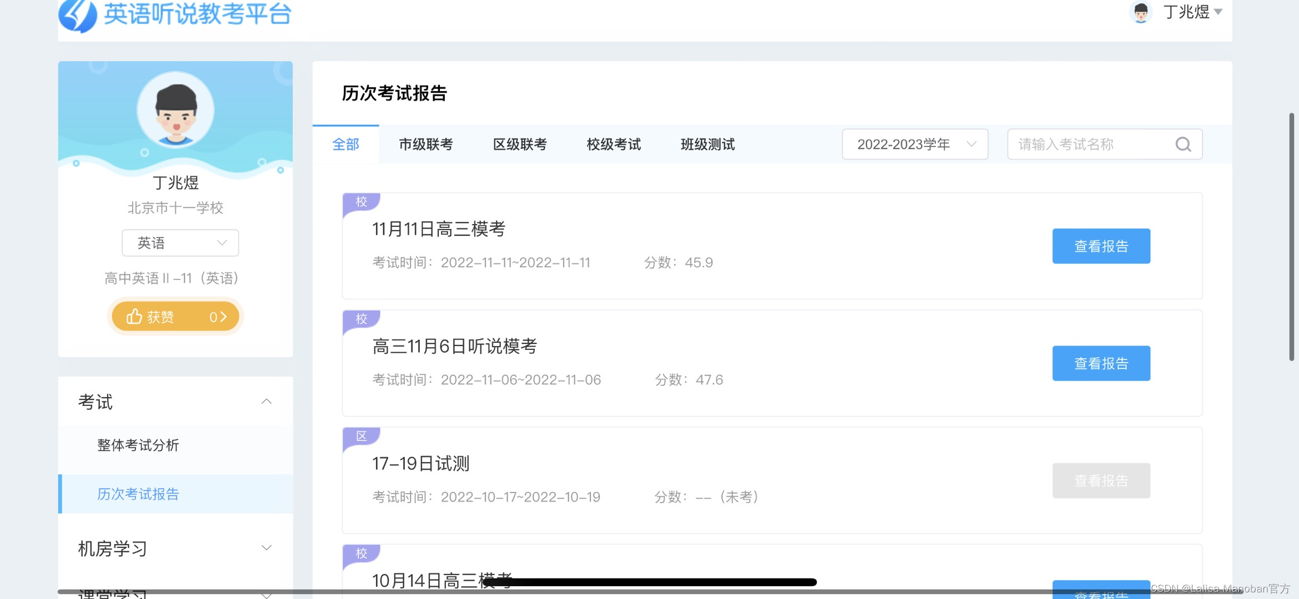Open the 丁兆煜 account dropdown arrow
The image size is (1299, 599).
1218,12
